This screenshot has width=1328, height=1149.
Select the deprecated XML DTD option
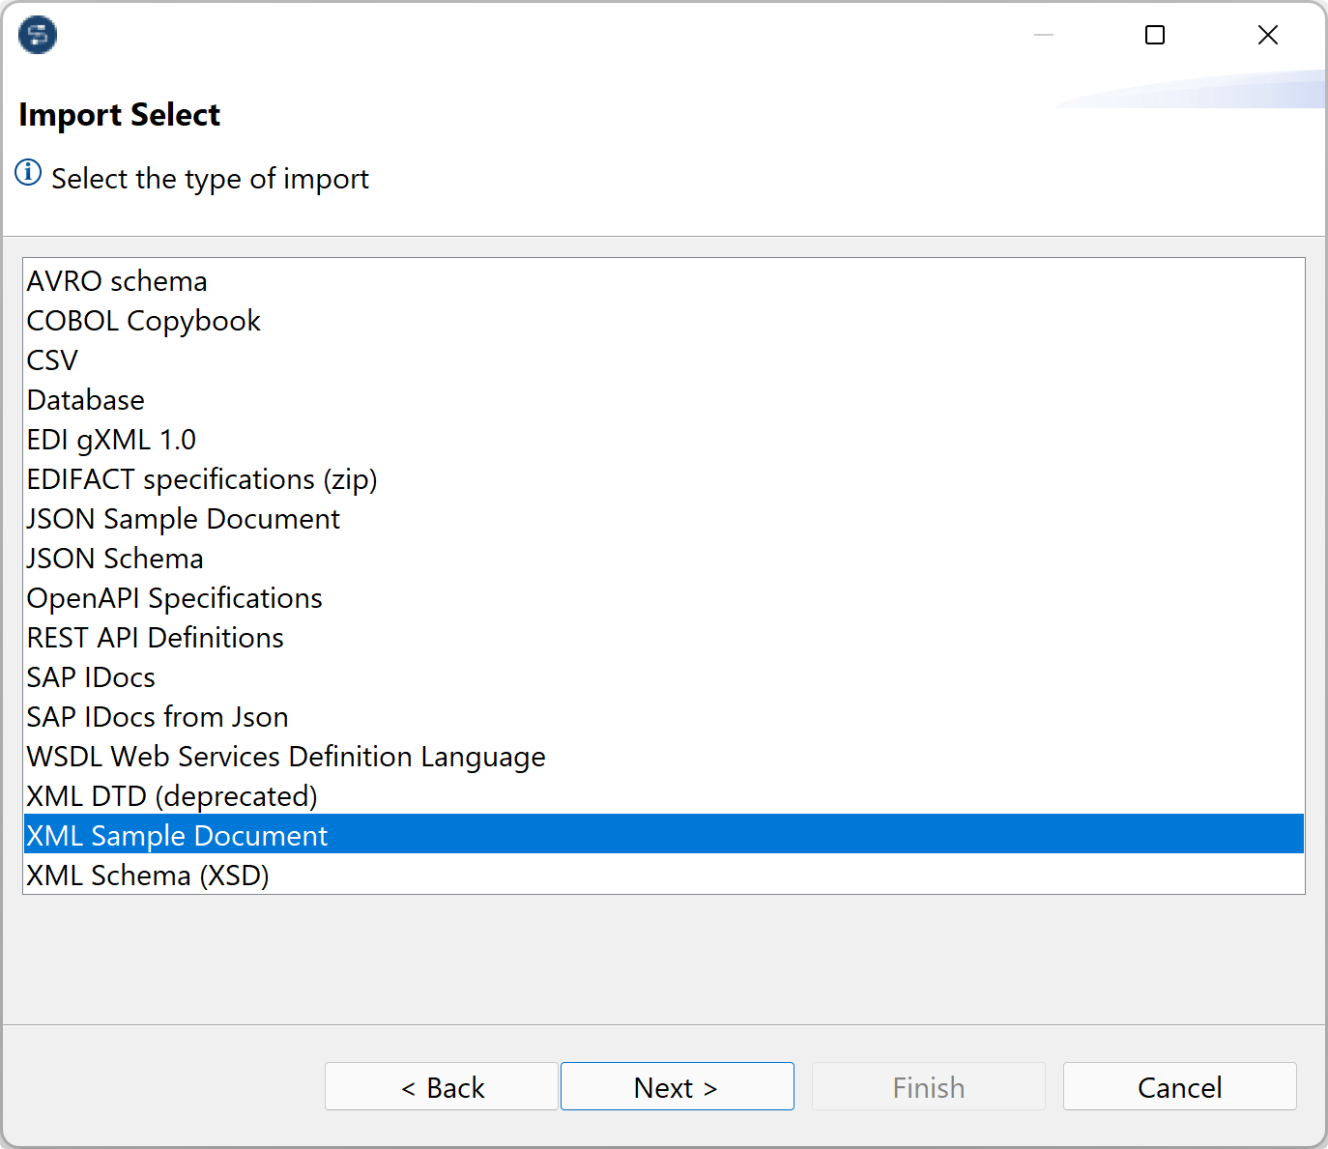click(x=171, y=795)
